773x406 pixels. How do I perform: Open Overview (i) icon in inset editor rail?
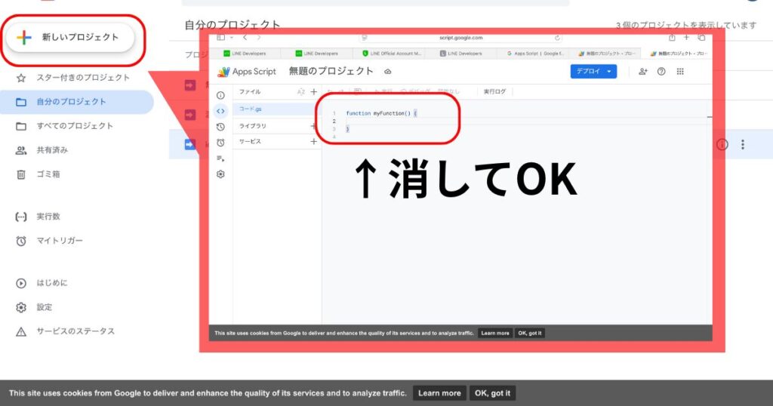(x=220, y=96)
